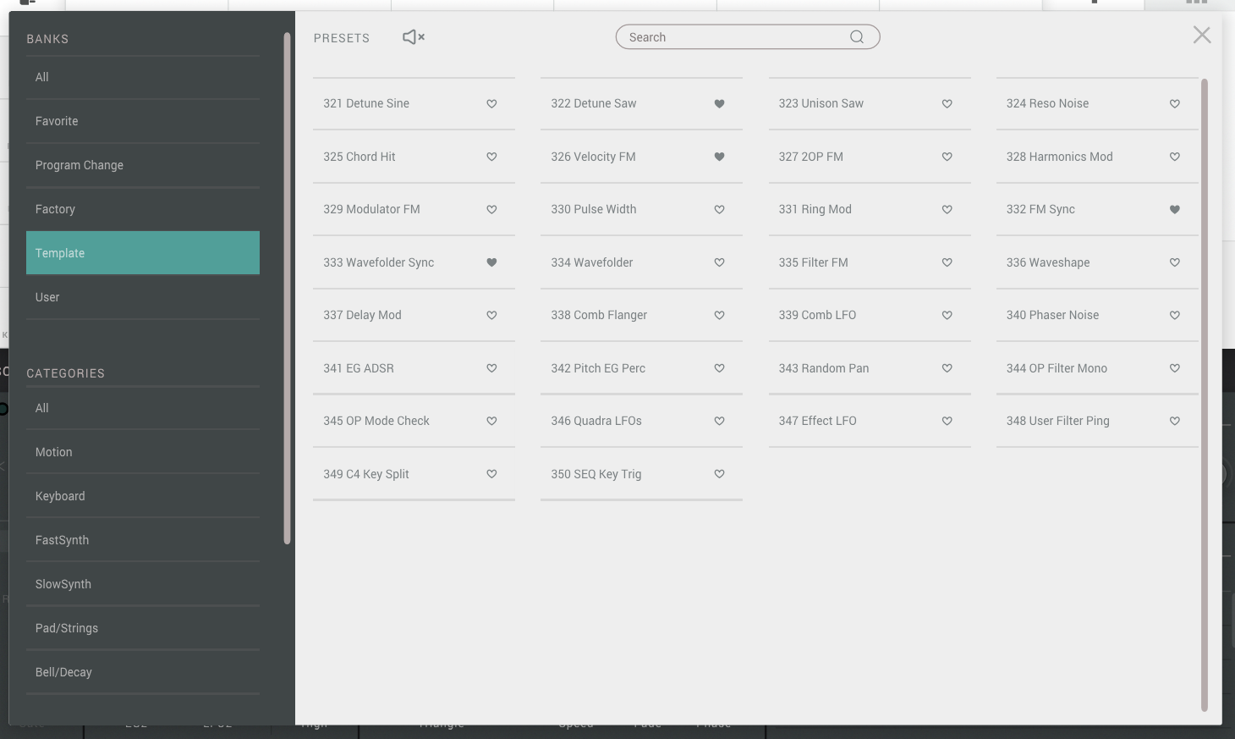Mute preset preview with speaker icon
Viewport: 1235px width, 739px height.
click(x=413, y=37)
